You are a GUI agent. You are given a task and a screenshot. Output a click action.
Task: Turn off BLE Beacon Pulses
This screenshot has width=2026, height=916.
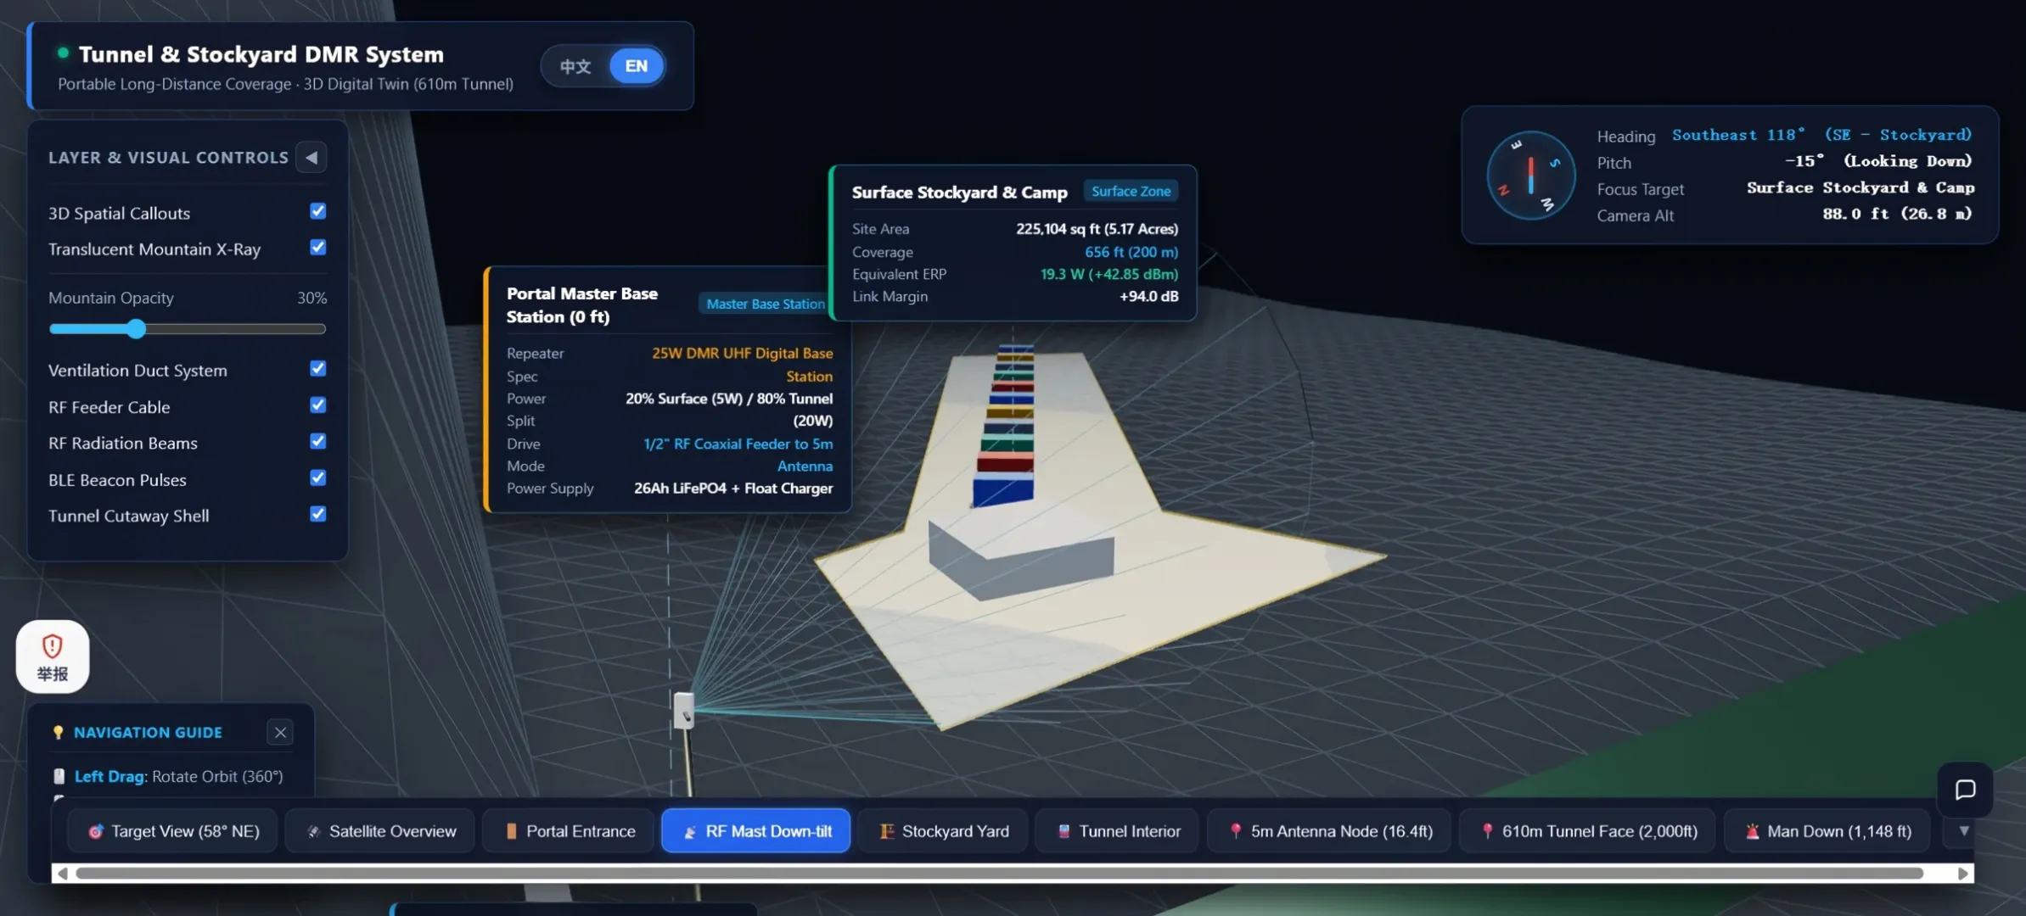tap(318, 478)
